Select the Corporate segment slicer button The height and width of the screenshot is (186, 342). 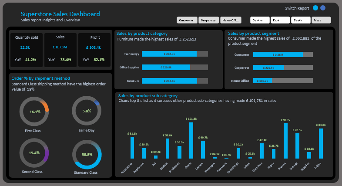pos(208,20)
